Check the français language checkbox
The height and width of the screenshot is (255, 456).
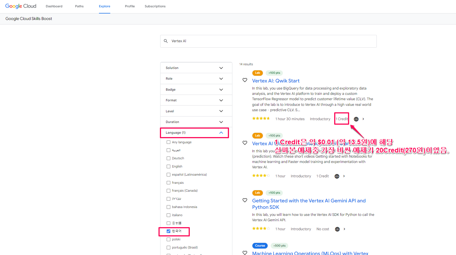[168, 183]
